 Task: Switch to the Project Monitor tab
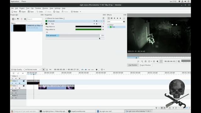(x=145, y=65)
